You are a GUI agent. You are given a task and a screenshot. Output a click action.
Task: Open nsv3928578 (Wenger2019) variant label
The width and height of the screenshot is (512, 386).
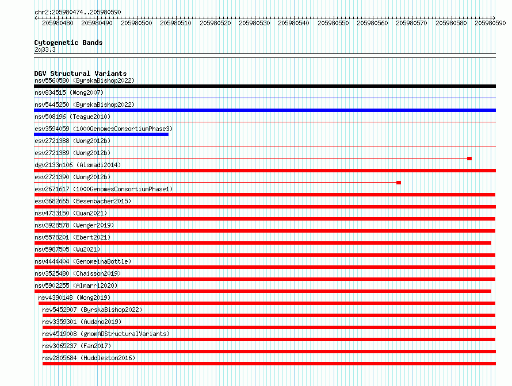pos(74,225)
